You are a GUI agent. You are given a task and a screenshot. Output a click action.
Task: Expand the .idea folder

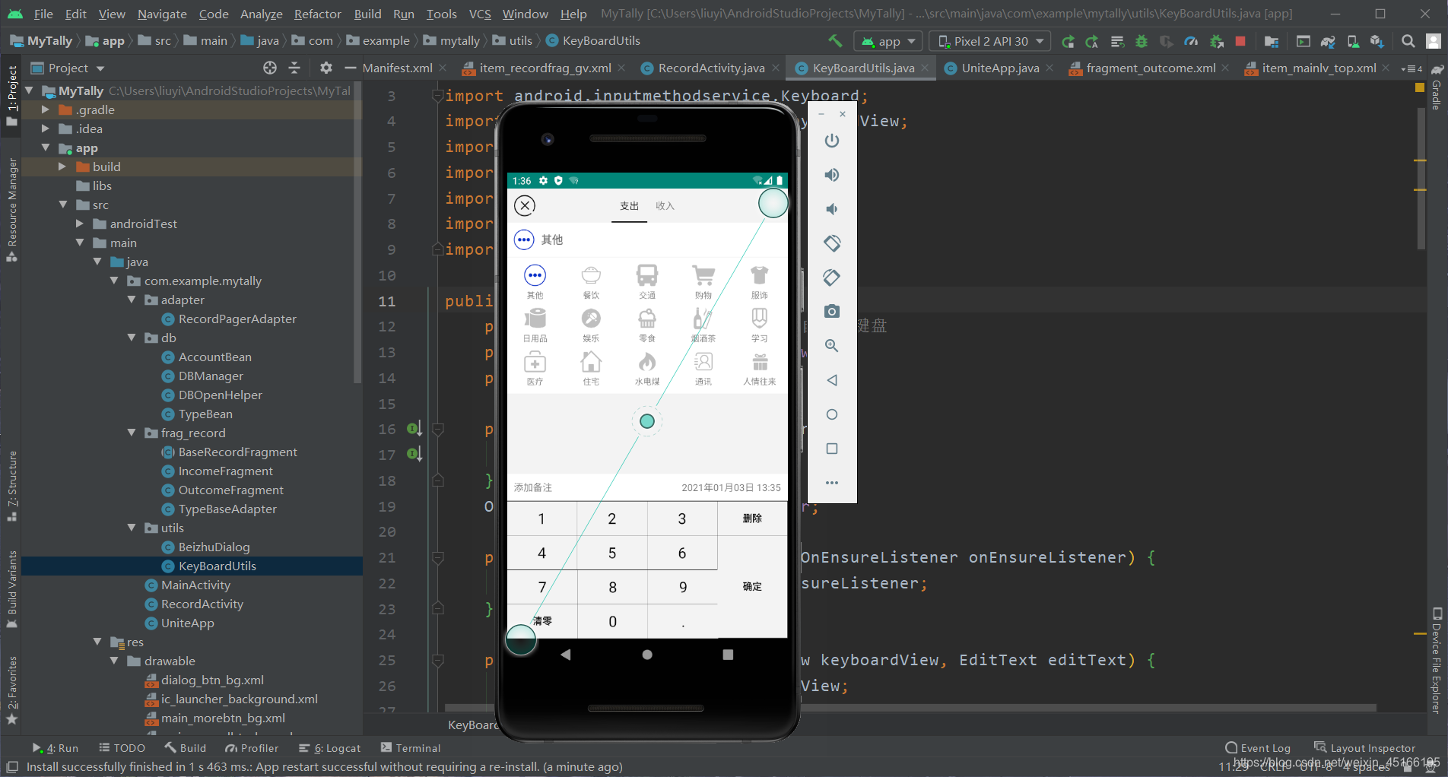point(46,128)
